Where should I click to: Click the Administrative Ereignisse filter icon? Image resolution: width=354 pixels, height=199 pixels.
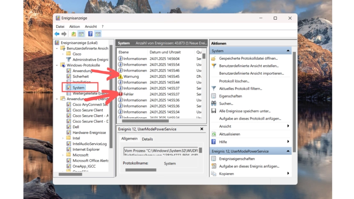69,59
